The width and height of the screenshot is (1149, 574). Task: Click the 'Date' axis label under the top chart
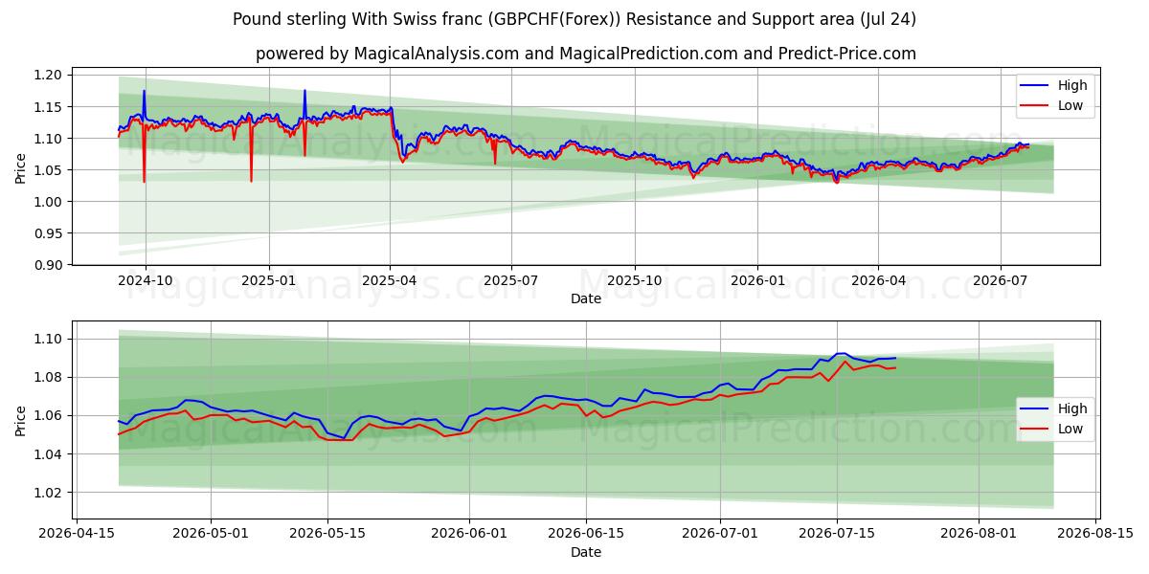point(586,298)
